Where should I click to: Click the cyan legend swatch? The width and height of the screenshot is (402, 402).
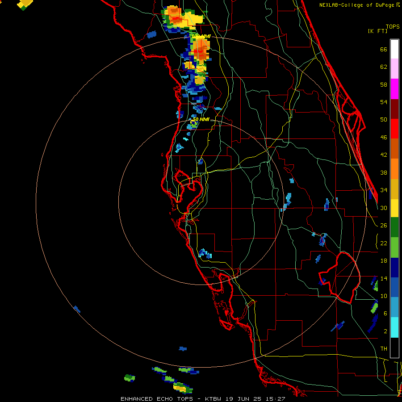[394, 327]
